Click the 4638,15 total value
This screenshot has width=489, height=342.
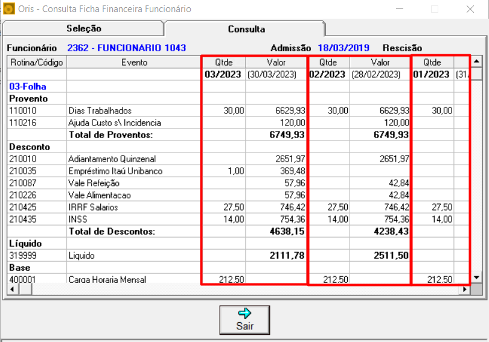[x=287, y=232]
